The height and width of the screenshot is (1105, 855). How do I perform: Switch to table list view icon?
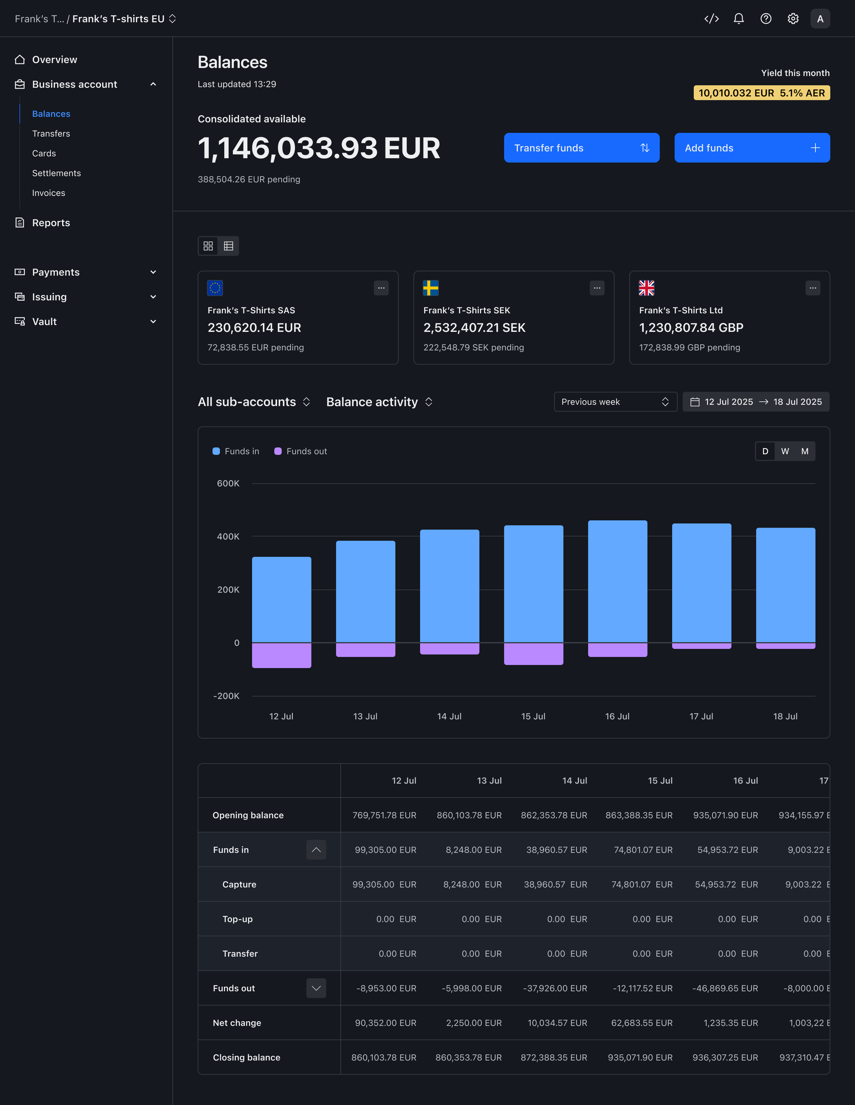229,246
